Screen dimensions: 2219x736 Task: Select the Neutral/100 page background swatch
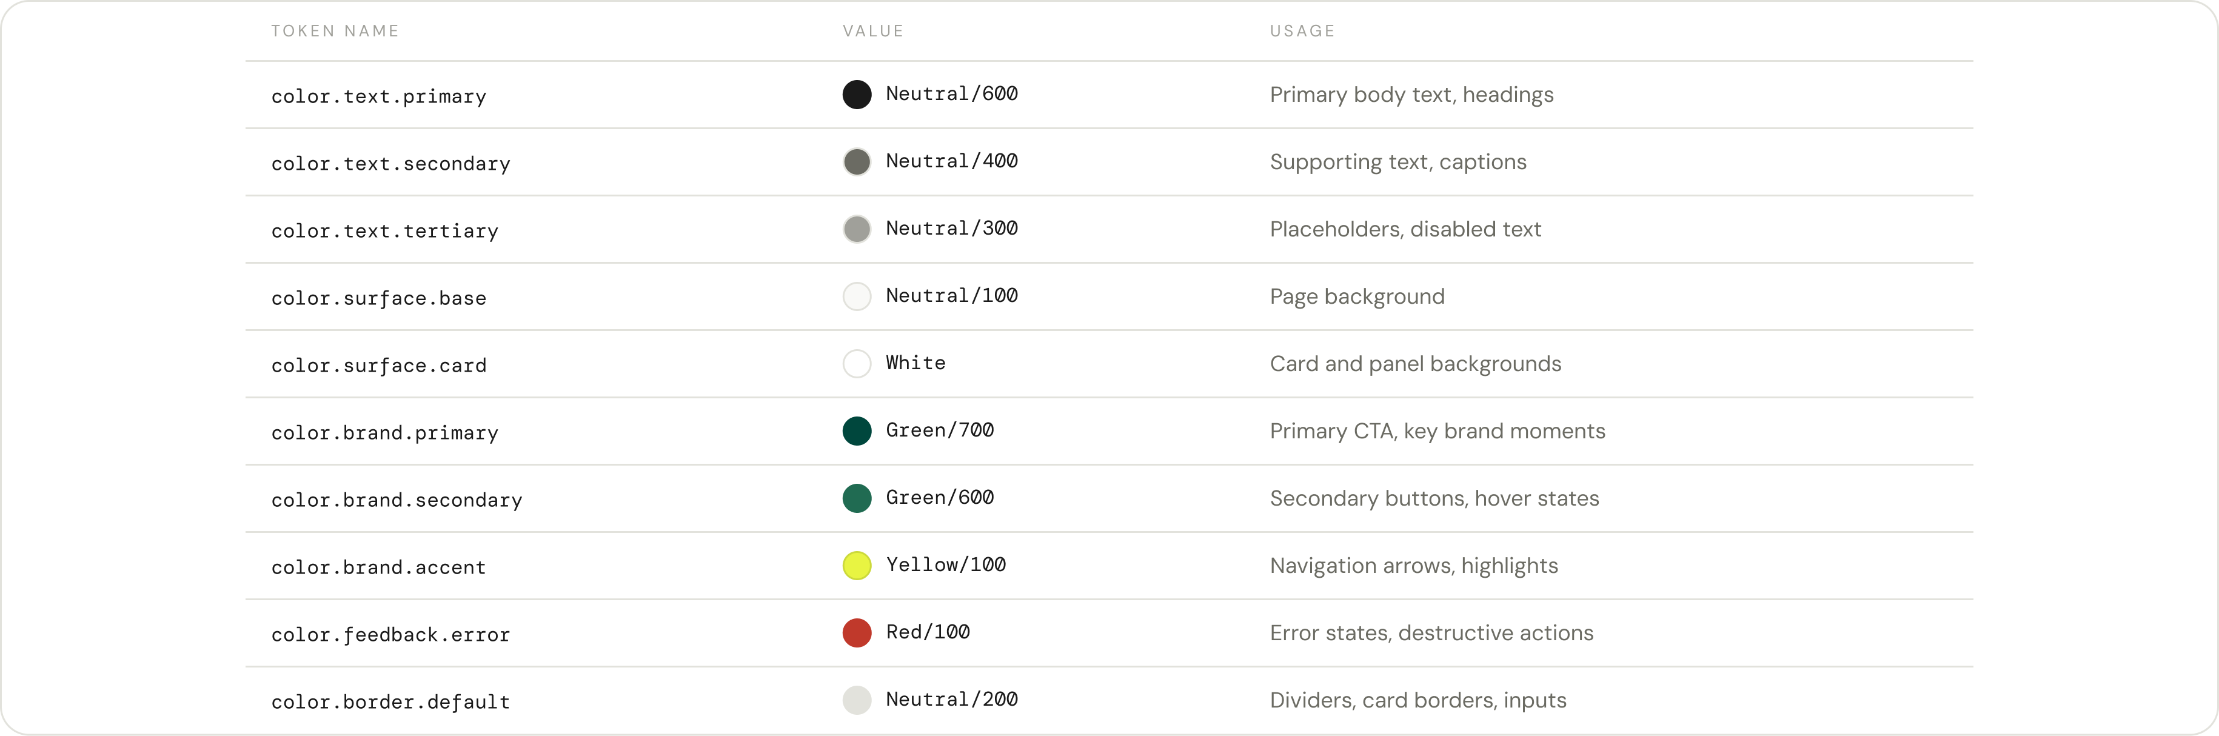coord(856,296)
